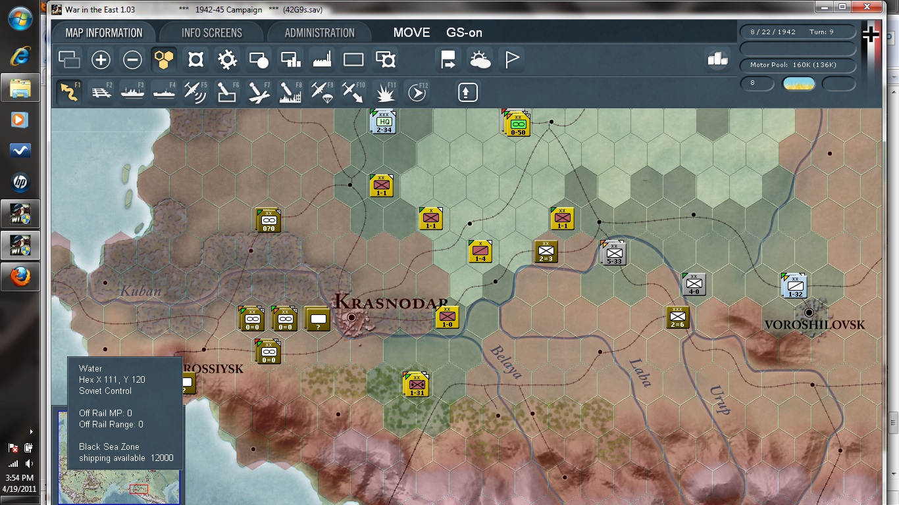899x505 pixels.
Task: Select the F6 bomb unit mode icon
Action: pyautogui.click(x=227, y=92)
